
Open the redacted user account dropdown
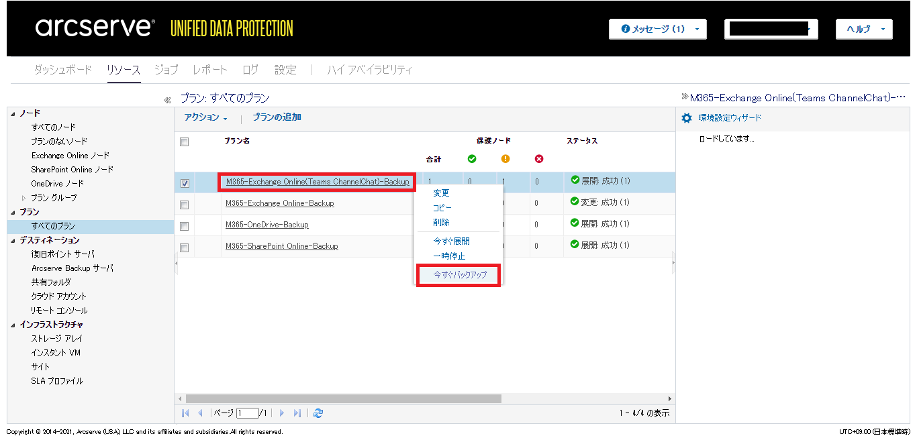[773, 29]
